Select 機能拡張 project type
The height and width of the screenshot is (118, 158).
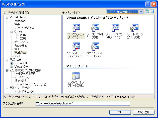(21, 81)
